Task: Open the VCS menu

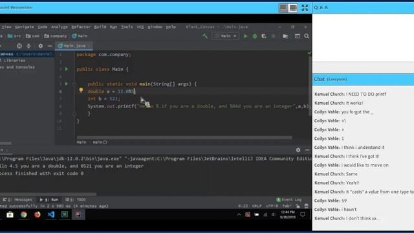Action: [140, 27]
